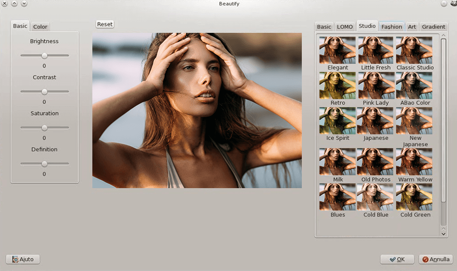Open the Basic effects tab on right
Image resolution: width=457 pixels, height=271 pixels.
[324, 27]
